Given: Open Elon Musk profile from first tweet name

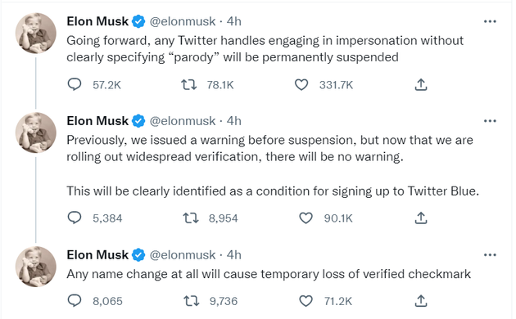Looking at the screenshot, I should tap(97, 22).
